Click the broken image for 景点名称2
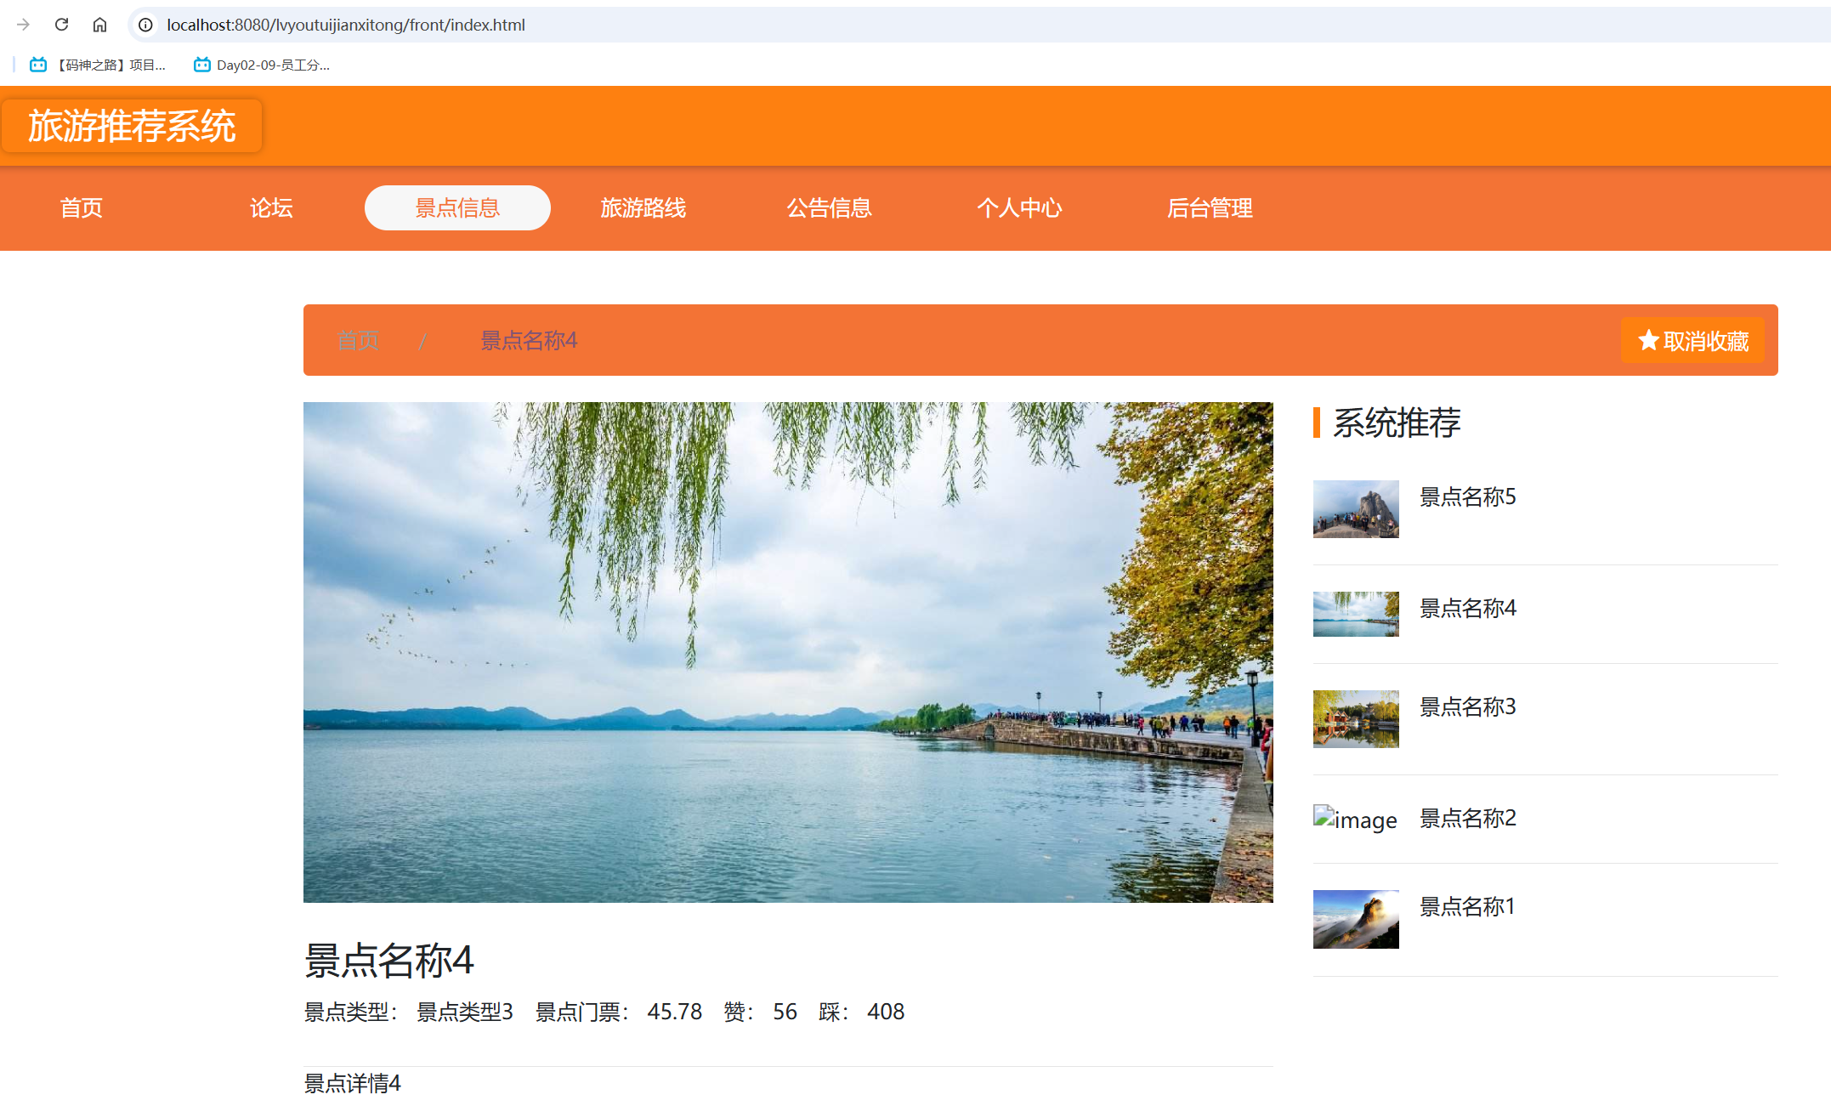This screenshot has width=1831, height=1106. pos(1355,820)
